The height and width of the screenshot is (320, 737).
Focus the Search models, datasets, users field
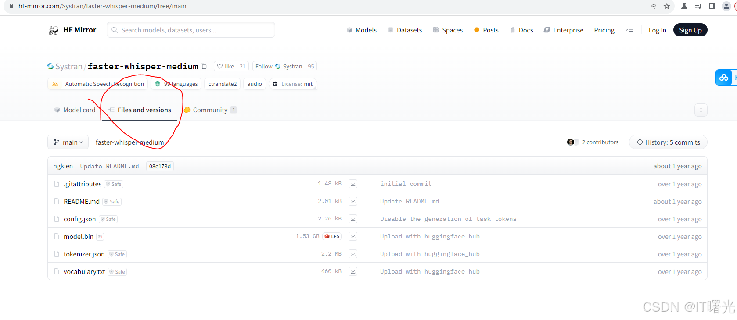191,30
